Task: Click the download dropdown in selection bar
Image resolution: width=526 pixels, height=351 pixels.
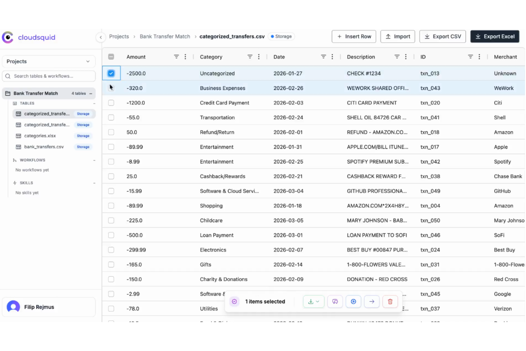Action: [x=313, y=302]
